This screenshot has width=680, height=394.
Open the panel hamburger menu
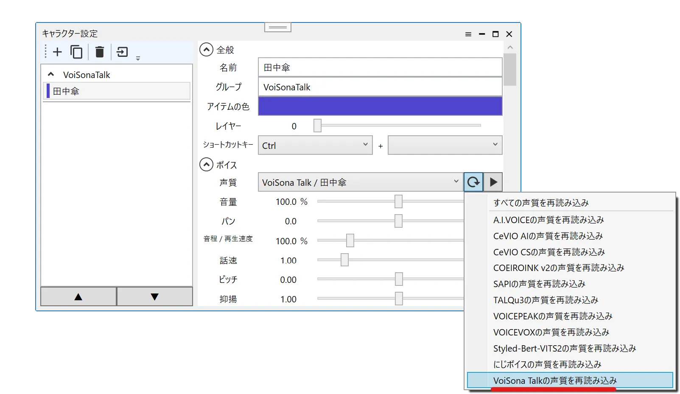[468, 34]
